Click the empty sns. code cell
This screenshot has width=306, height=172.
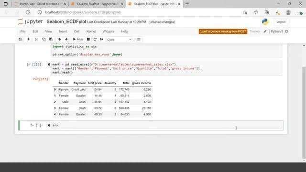tap(167, 125)
